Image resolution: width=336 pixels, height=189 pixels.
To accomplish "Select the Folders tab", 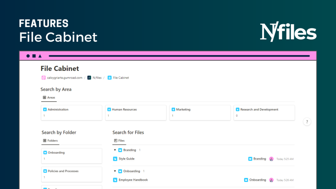I will pos(50,140).
